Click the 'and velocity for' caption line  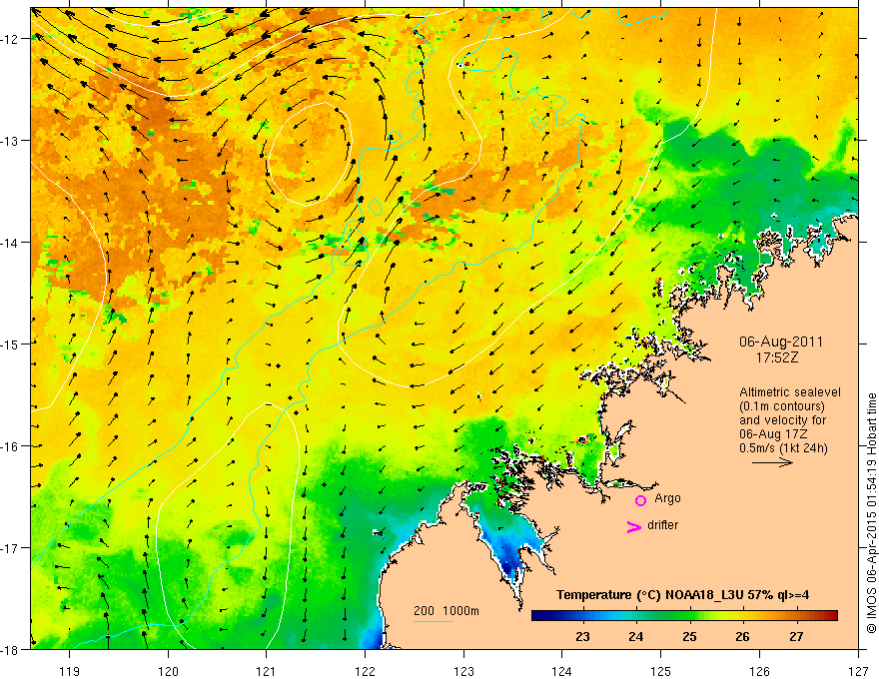[x=782, y=420]
